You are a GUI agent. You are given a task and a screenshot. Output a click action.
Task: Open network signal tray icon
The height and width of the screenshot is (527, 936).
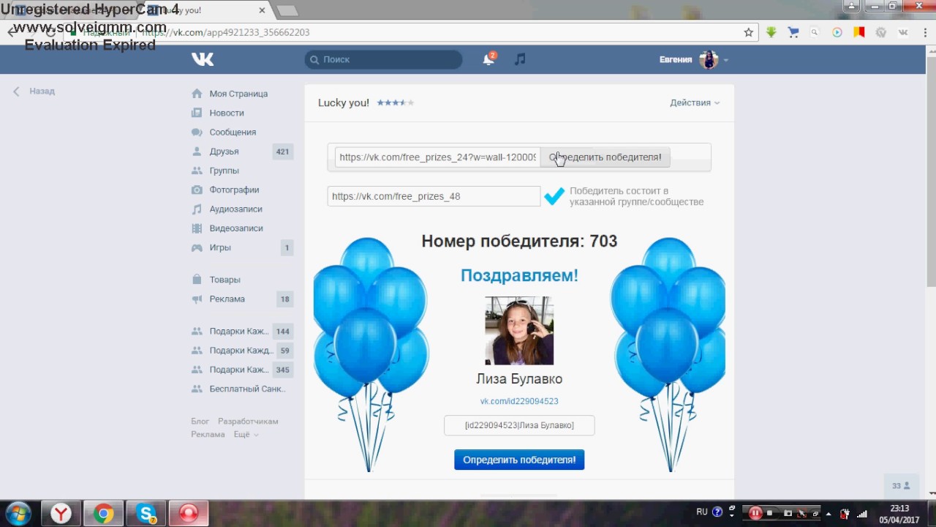click(x=862, y=514)
